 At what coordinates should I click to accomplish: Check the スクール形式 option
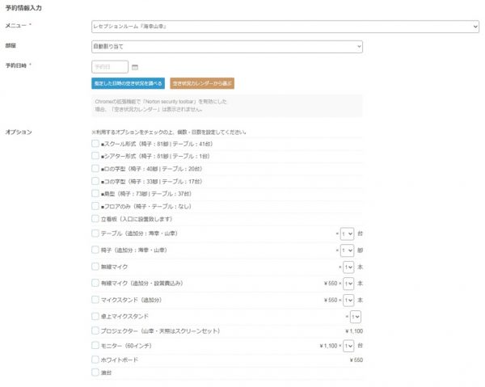click(95, 145)
